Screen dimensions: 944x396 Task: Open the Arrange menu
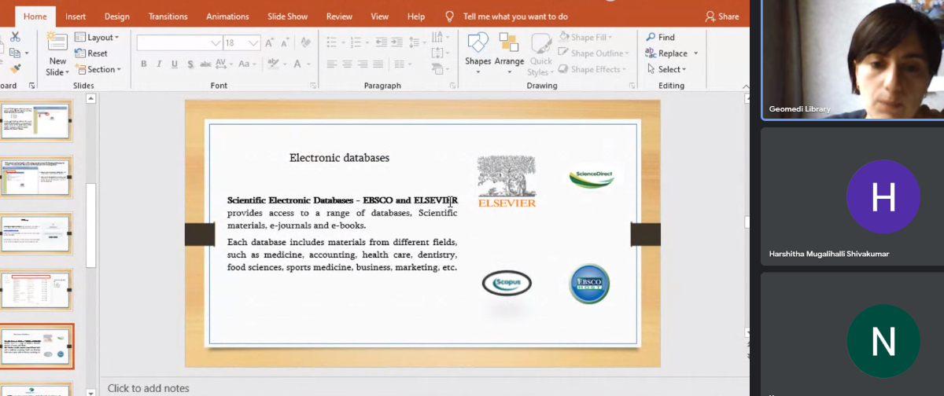(x=509, y=53)
